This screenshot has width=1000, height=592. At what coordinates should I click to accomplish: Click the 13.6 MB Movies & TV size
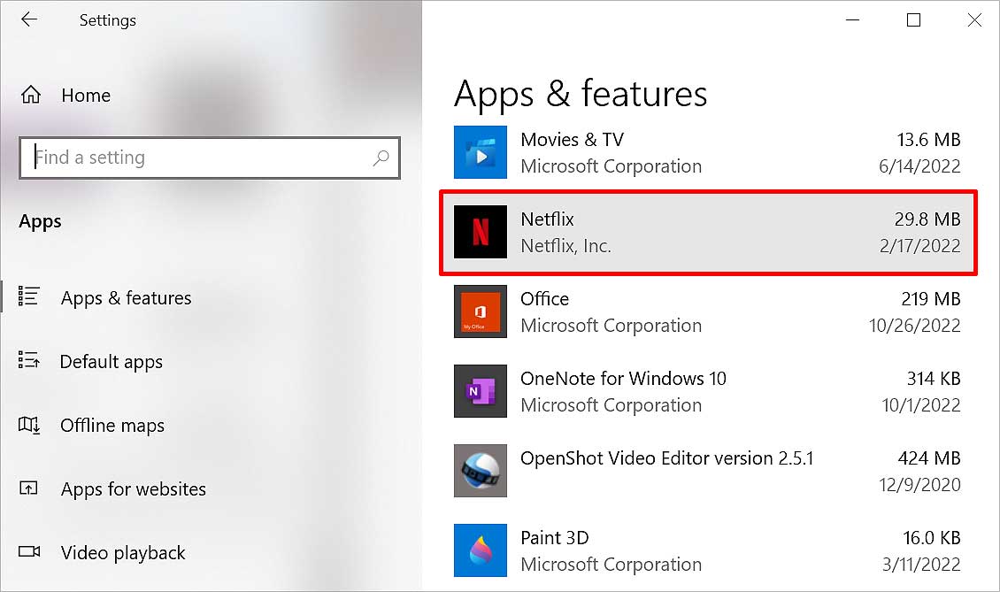(928, 139)
